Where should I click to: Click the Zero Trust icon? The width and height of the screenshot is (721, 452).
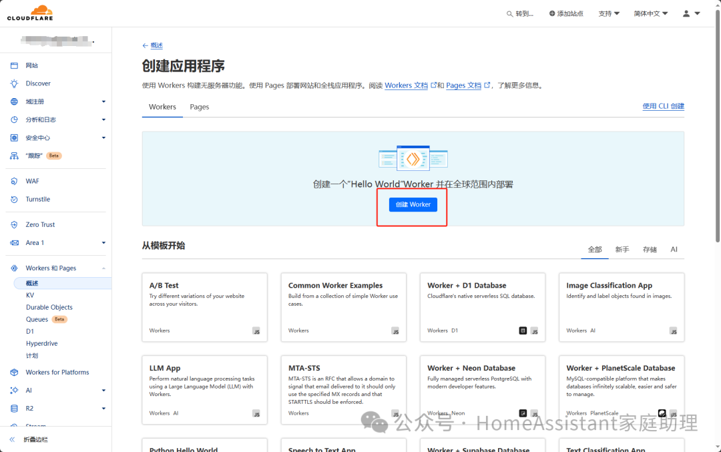coord(14,224)
